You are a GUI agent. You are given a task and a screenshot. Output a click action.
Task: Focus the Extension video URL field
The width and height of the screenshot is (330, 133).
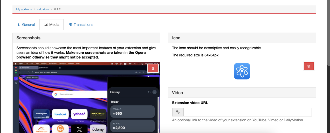coord(247,112)
